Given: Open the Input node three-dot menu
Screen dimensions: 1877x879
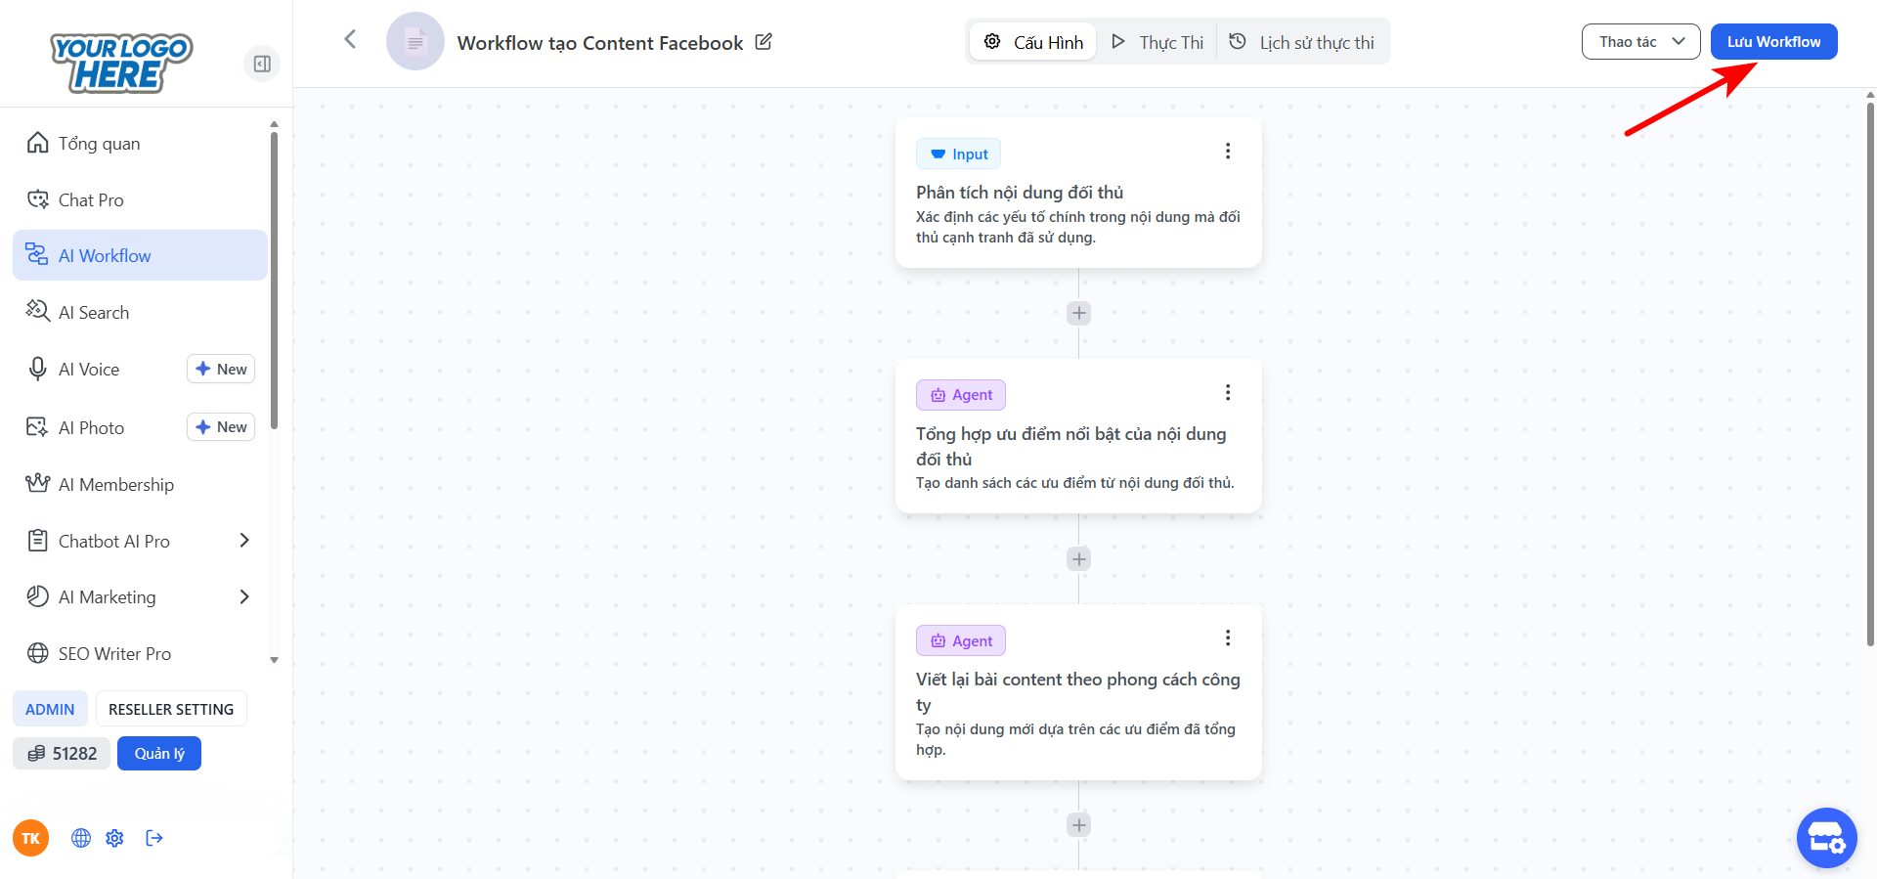Looking at the screenshot, I should tap(1228, 152).
